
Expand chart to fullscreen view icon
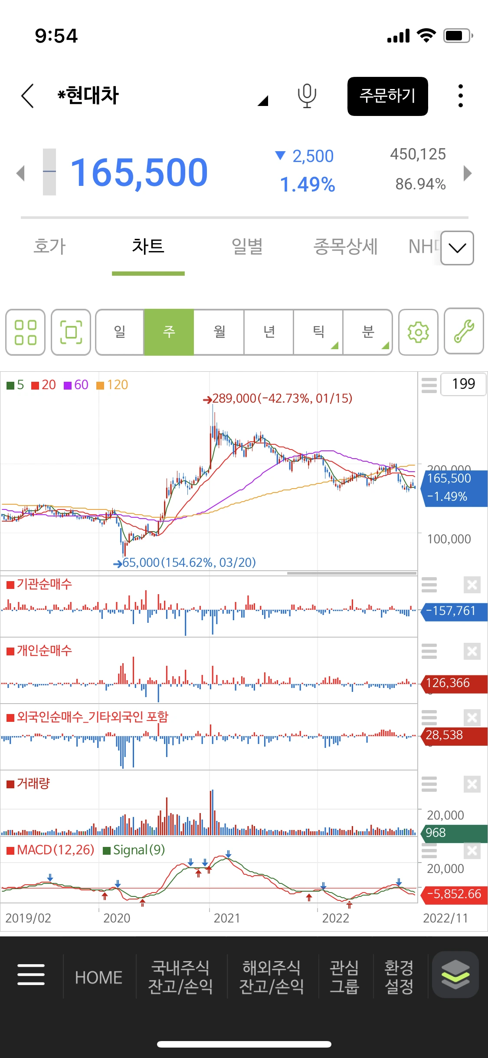pos(71,332)
